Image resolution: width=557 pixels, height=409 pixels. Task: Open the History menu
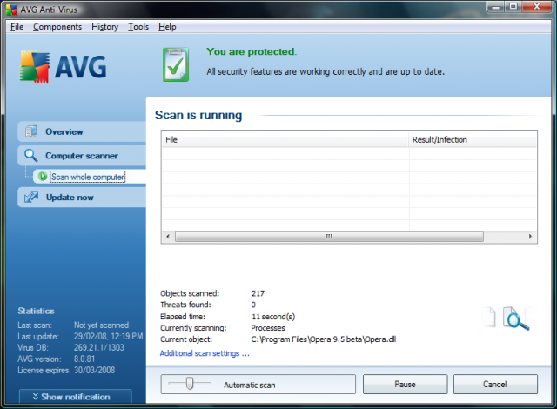104,27
